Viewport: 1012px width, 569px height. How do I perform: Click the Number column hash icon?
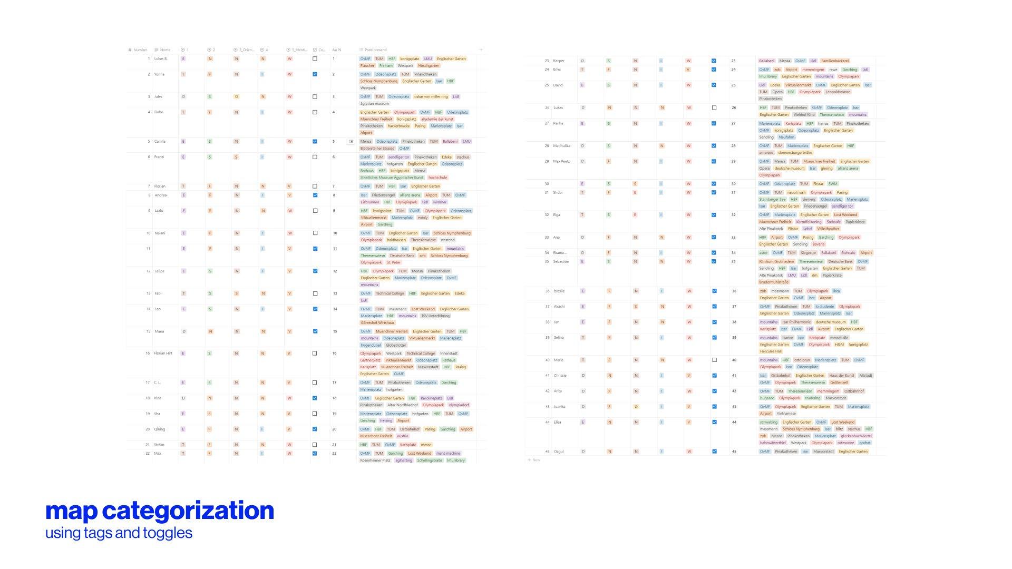click(x=130, y=50)
